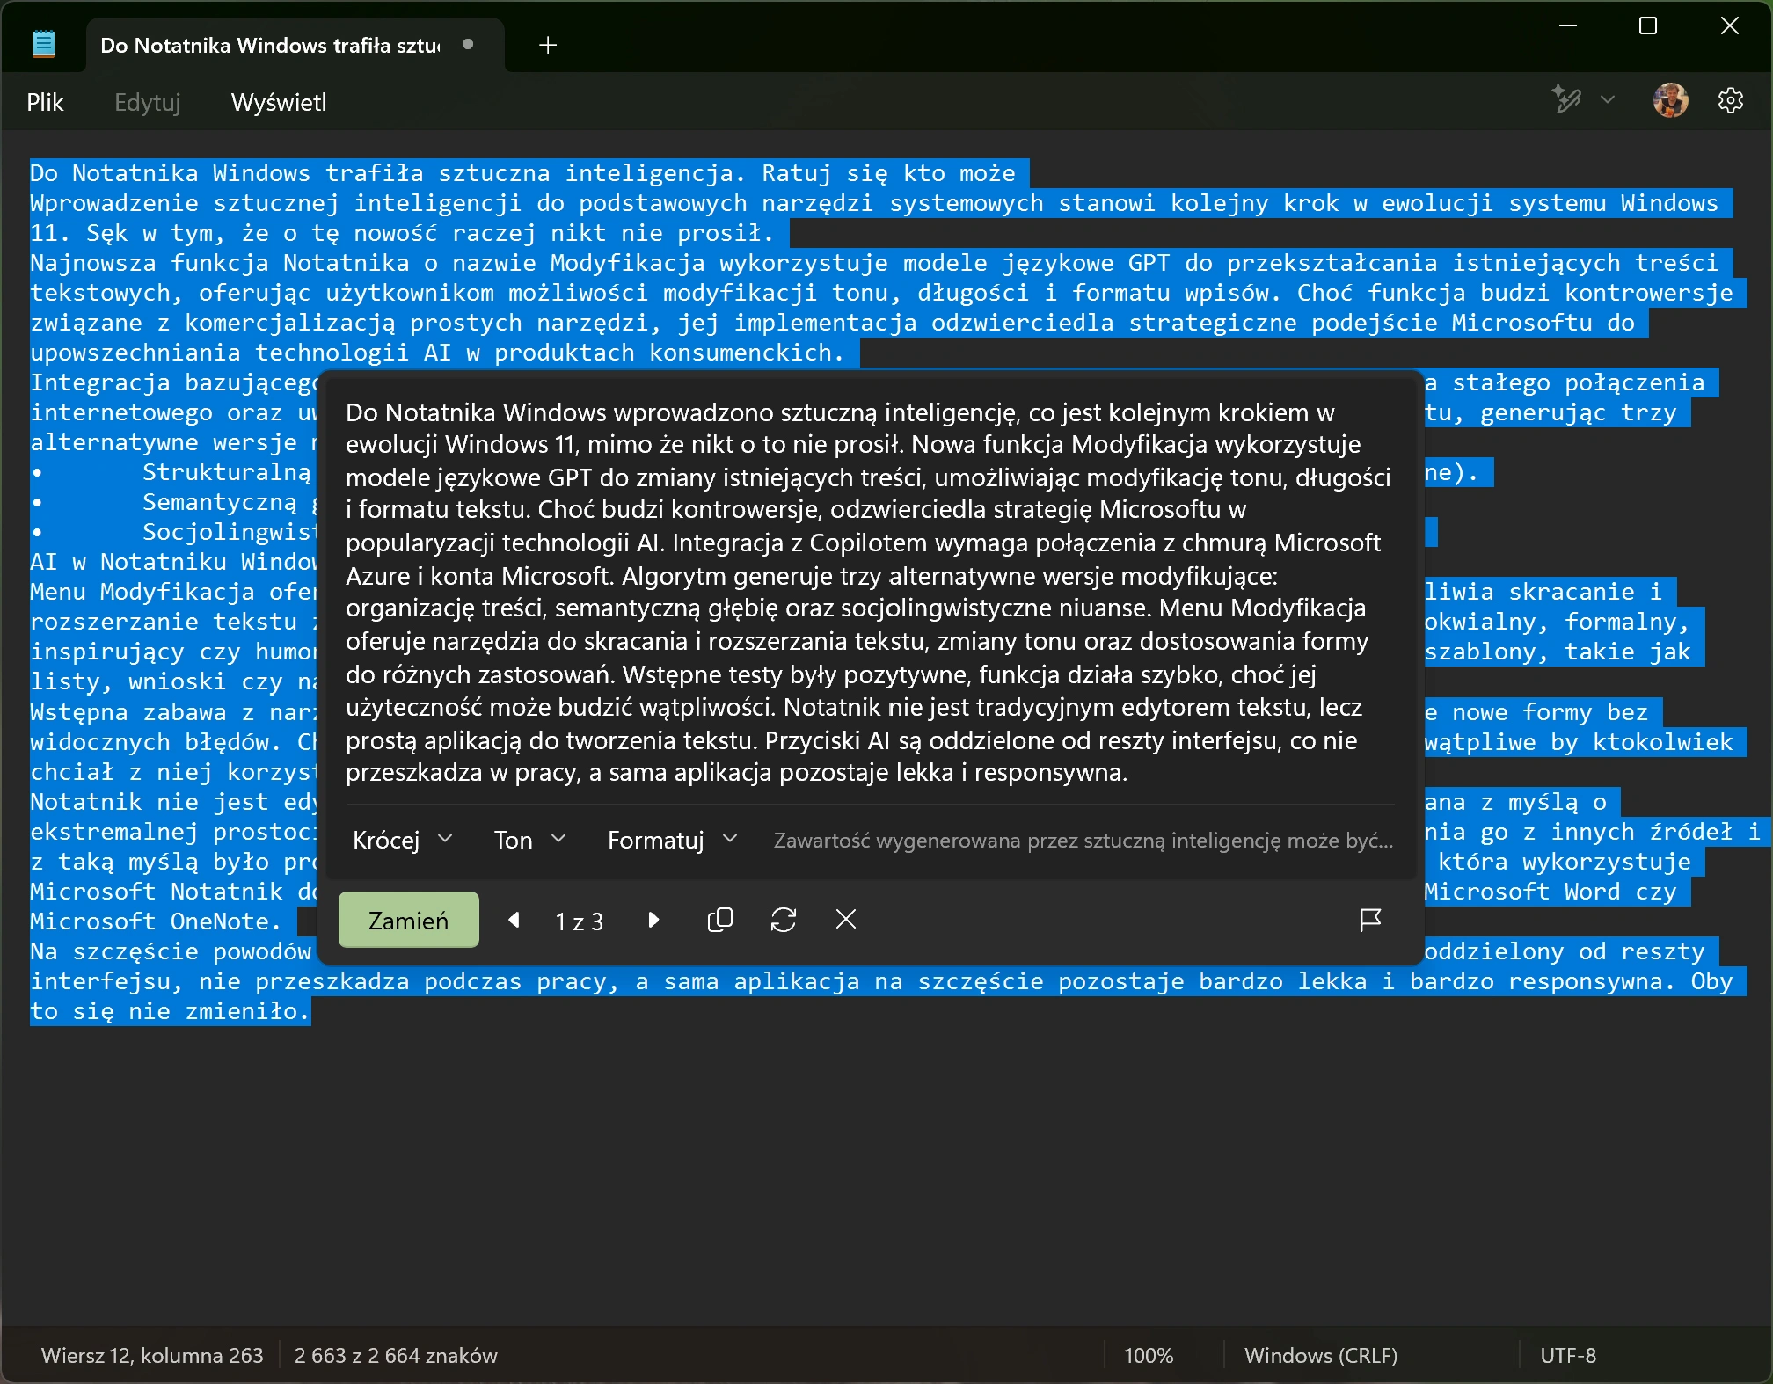Click the generated rewrite paragraph text
1773x1384 pixels.
pyautogui.click(x=868, y=593)
